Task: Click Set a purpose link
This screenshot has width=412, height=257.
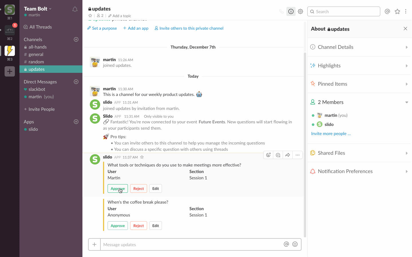Action: [x=102, y=28]
